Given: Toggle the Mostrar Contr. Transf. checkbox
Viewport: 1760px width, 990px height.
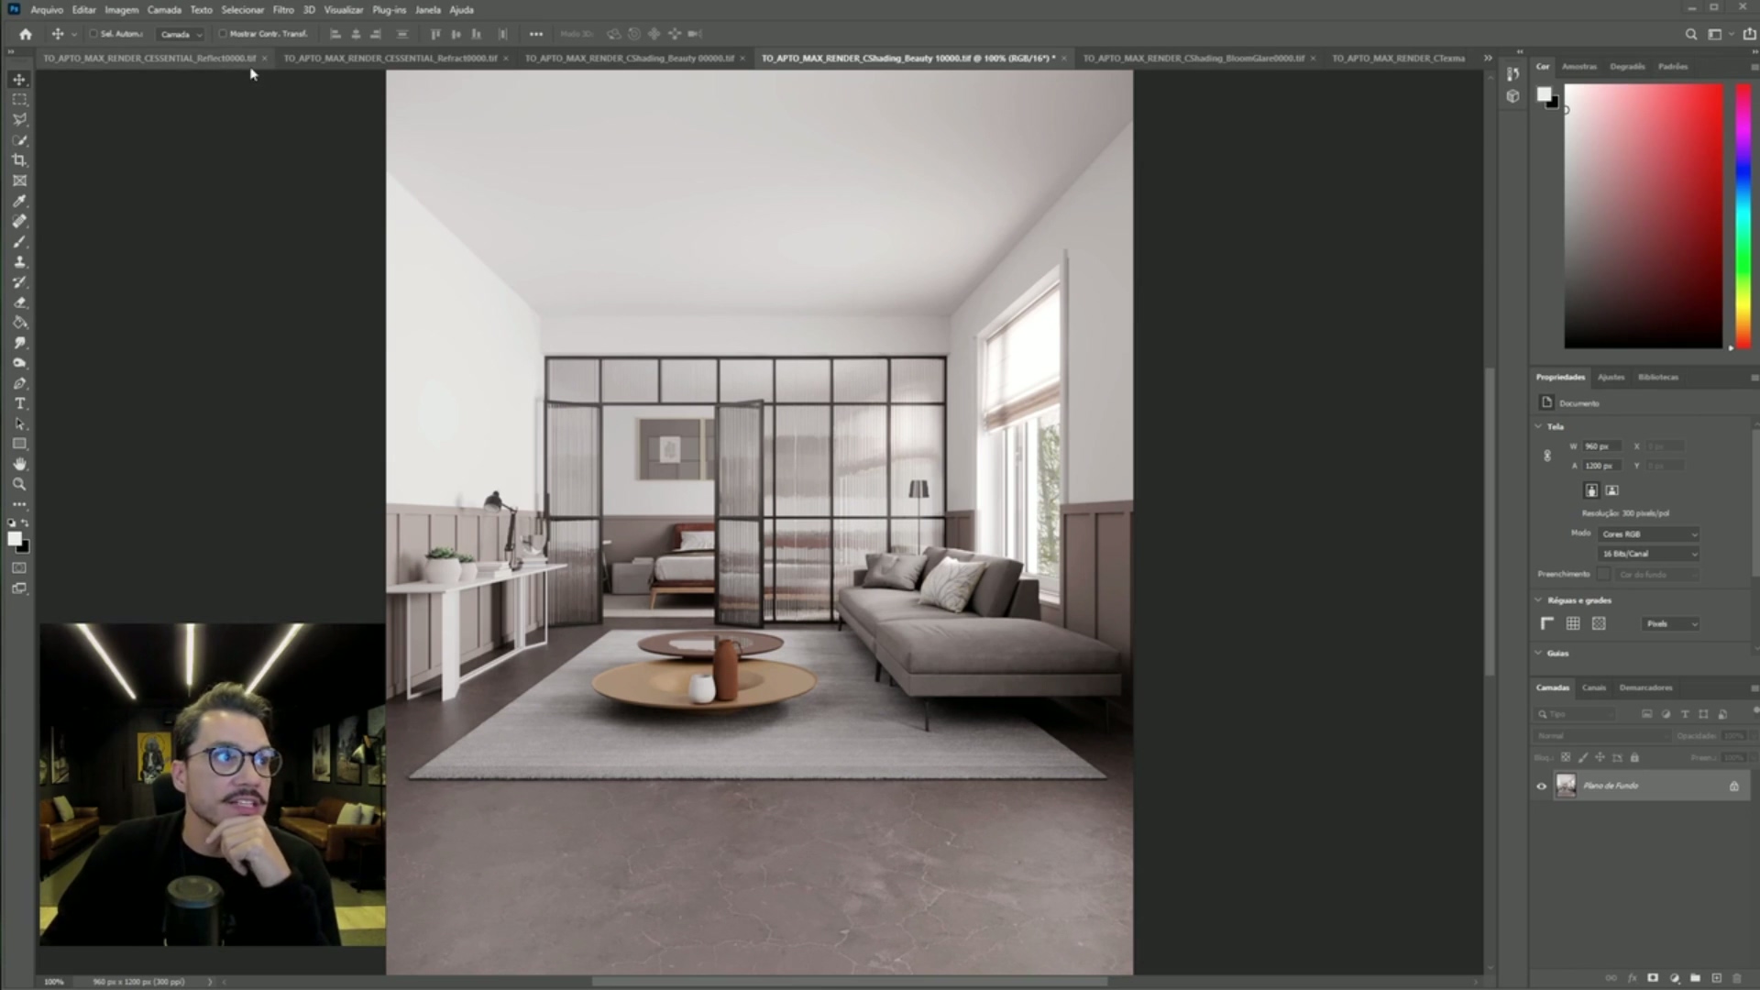Looking at the screenshot, I should 223,34.
